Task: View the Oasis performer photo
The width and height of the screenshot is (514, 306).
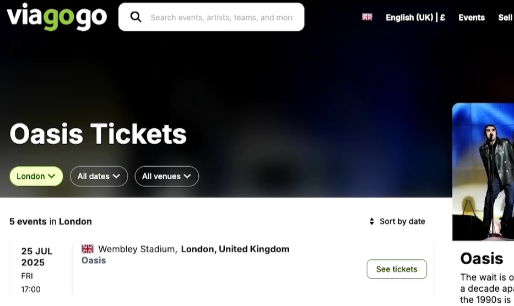Action: point(483,172)
